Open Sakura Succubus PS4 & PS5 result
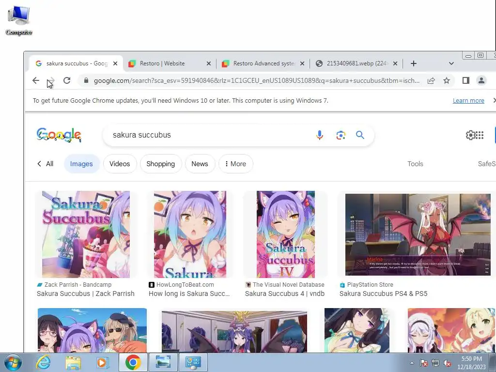The image size is (496, 372). click(x=384, y=294)
